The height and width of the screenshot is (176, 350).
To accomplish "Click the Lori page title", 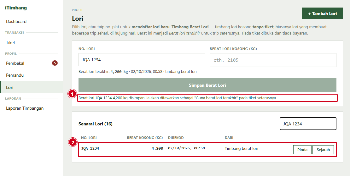I will pos(78,19).
